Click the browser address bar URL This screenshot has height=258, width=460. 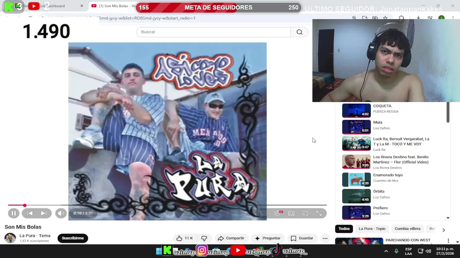[x=147, y=18]
